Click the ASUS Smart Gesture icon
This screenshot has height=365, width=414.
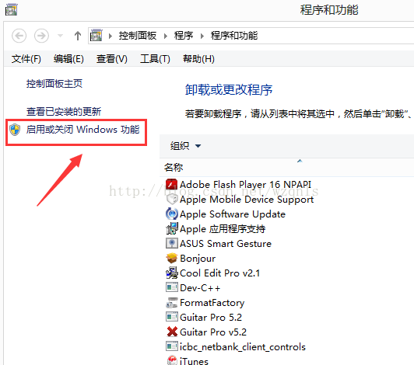coord(172,243)
